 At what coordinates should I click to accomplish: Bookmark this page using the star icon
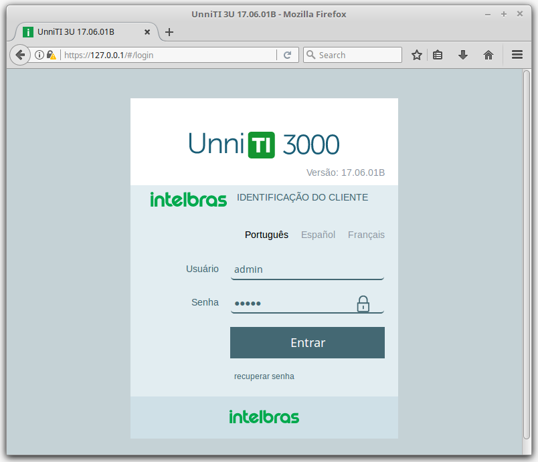416,55
